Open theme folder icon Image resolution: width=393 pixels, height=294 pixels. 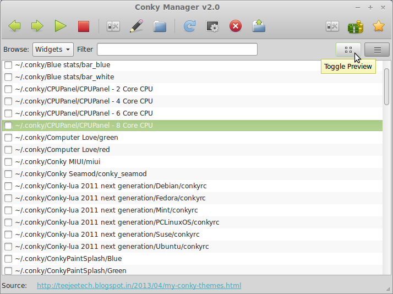pos(160,26)
